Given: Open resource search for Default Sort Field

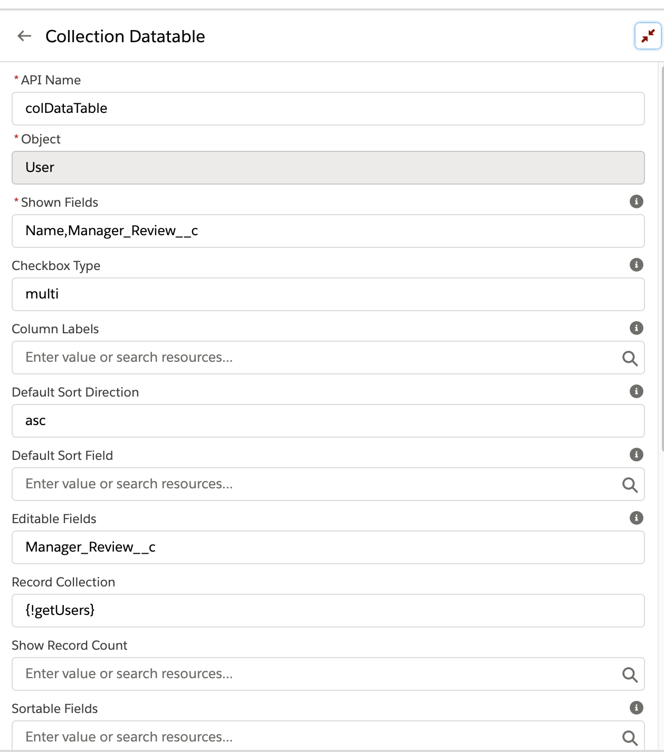Looking at the screenshot, I should 629,484.
